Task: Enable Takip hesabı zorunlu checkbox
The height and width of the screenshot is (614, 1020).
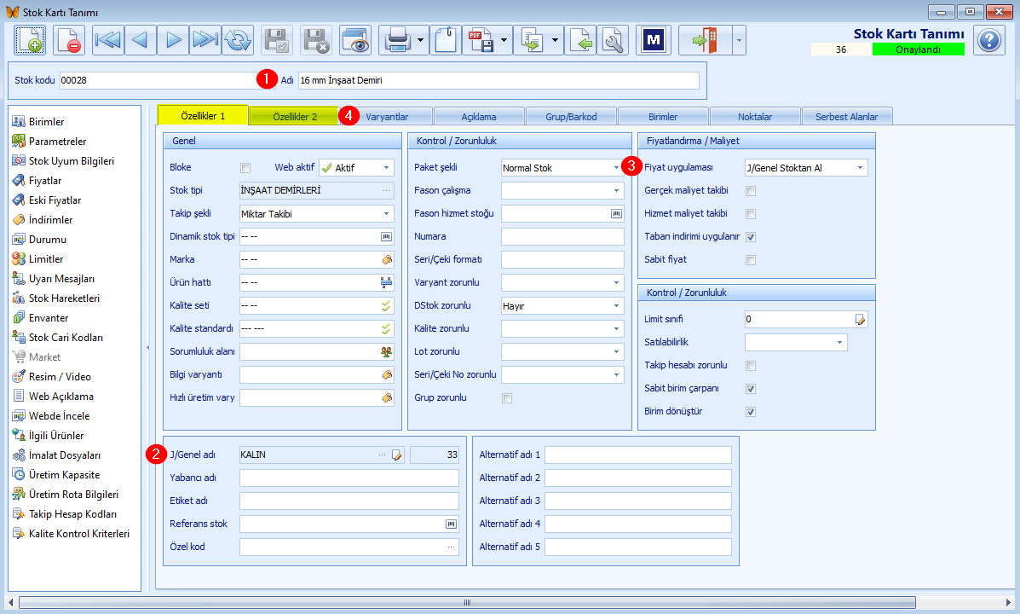Action: point(751,366)
